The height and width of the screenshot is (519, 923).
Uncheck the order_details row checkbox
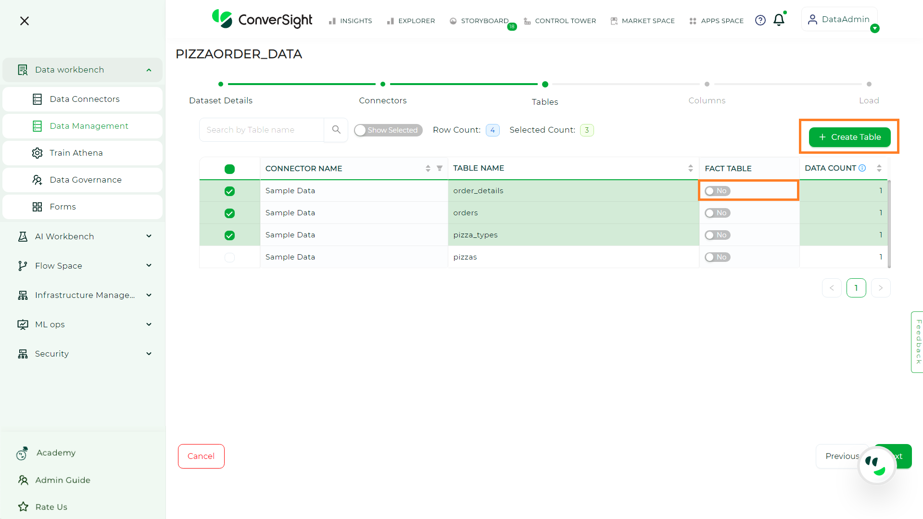tap(229, 191)
